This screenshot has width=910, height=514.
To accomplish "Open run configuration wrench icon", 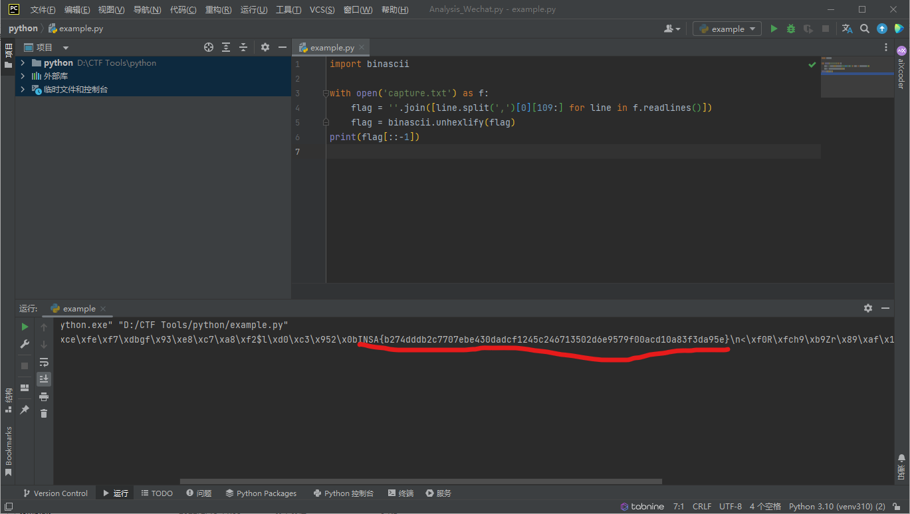I will [25, 344].
